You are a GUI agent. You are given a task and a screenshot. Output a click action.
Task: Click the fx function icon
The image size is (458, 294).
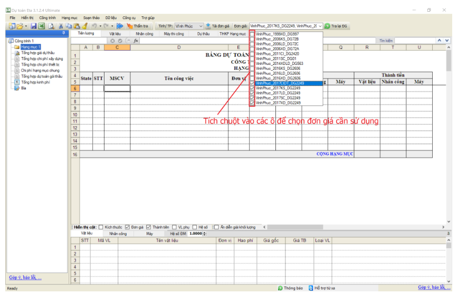click(136, 41)
